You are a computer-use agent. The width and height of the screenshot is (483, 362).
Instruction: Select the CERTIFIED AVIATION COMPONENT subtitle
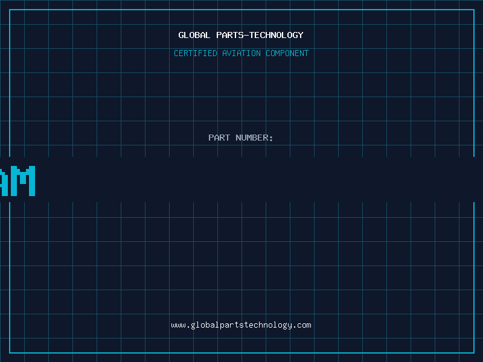(241, 53)
